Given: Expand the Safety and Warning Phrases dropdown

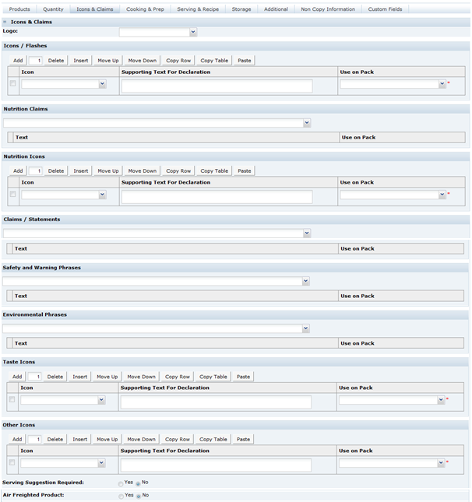Looking at the screenshot, I should tap(305, 281).
